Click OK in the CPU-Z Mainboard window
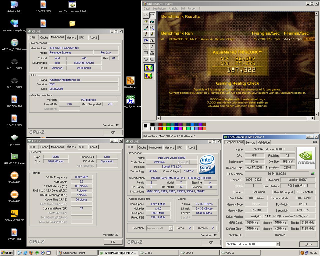The image size is (320, 256). pyautogui.click(x=113, y=132)
